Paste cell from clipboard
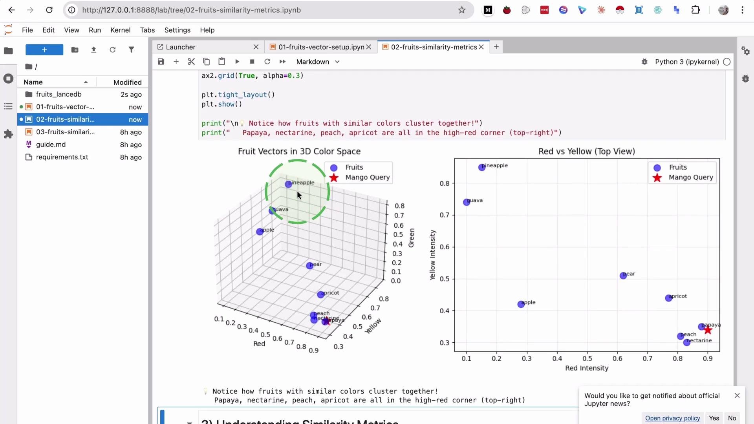The image size is (754, 424). (221, 62)
